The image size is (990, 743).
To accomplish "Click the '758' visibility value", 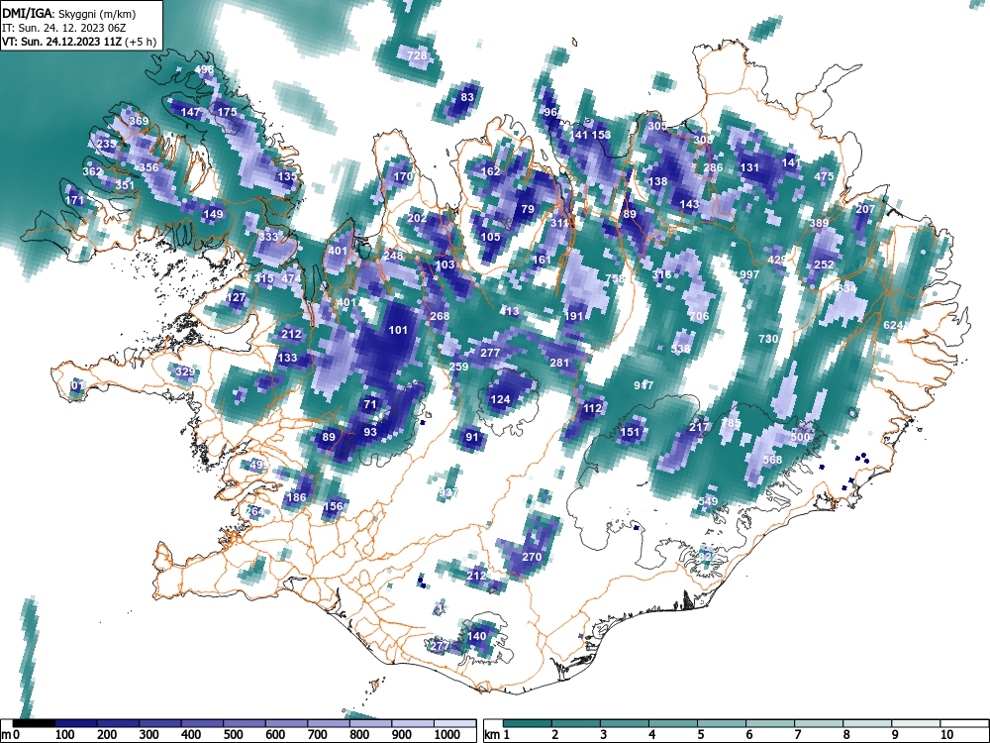I will click(615, 278).
